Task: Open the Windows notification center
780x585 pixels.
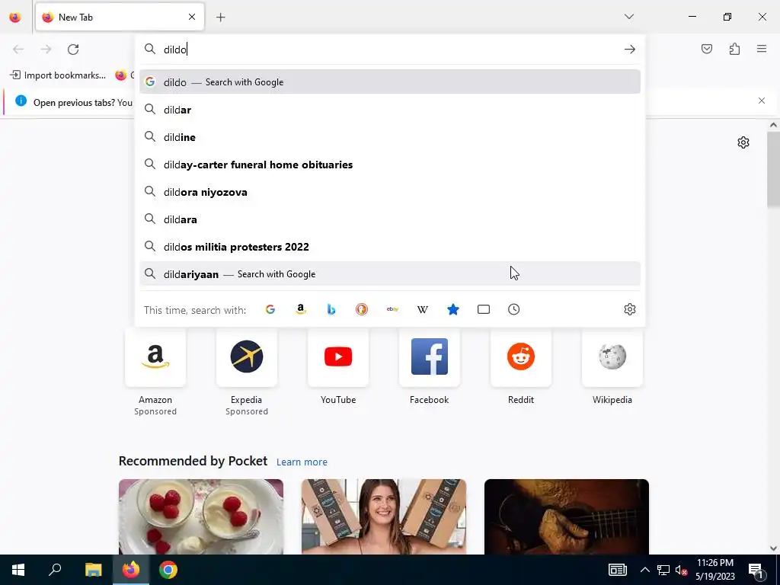Action: (x=756, y=570)
